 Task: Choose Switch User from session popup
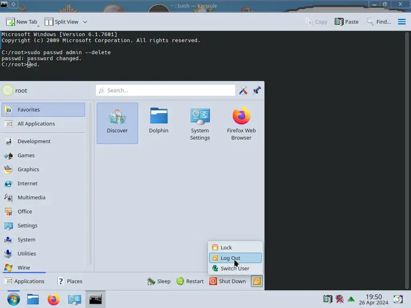235,268
